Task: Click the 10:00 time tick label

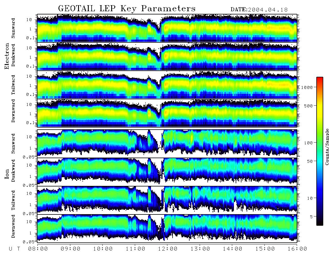Action: (103, 249)
